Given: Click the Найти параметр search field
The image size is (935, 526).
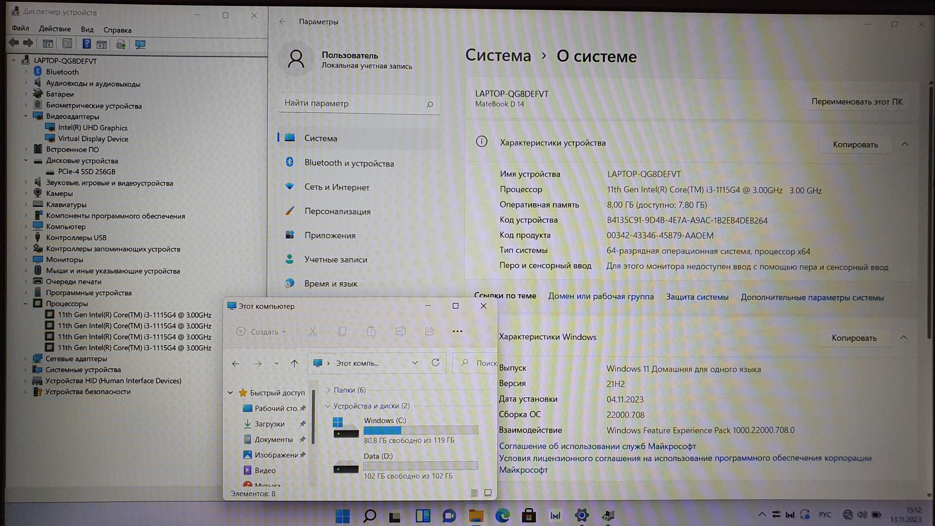Looking at the screenshot, I should [352, 104].
